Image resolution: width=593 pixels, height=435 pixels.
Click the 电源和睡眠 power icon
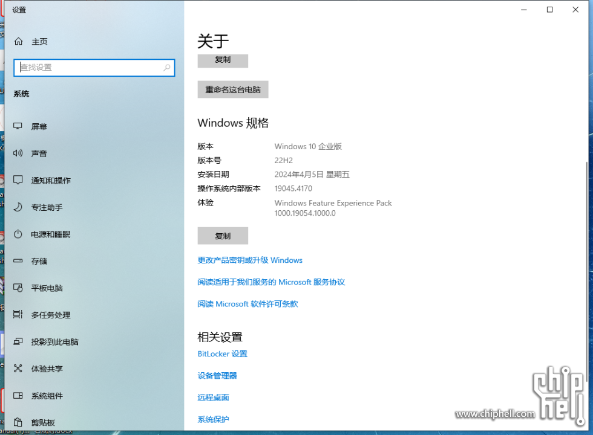tap(18, 234)
